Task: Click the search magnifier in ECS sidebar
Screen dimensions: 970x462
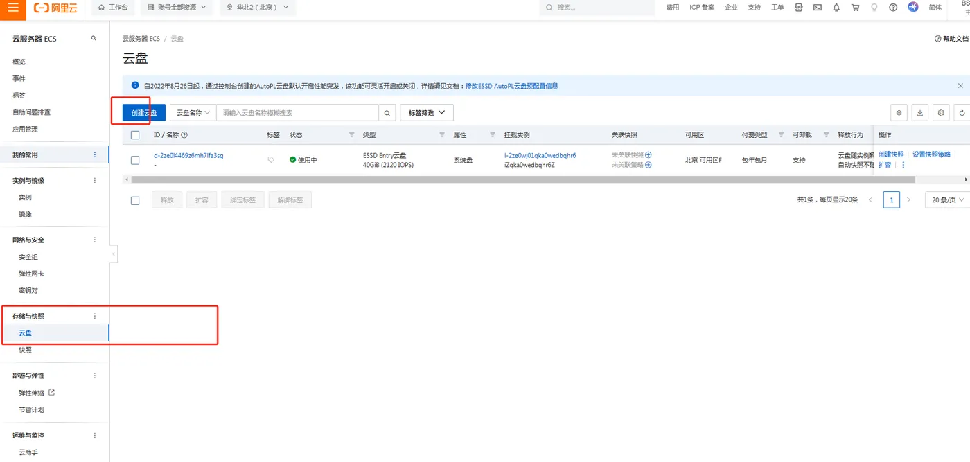Action: coord(94,39)
